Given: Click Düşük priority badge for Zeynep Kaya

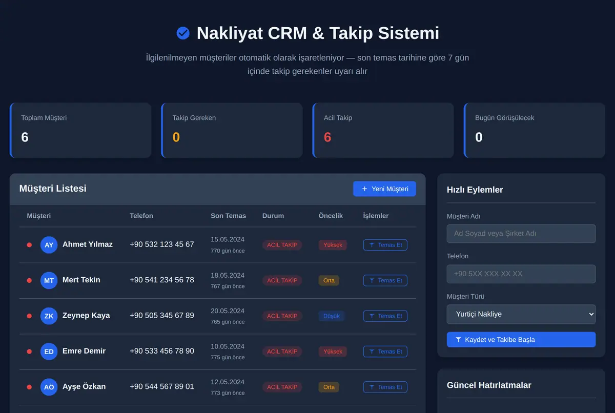Looking at the screenshot, I should (x=332, y=316).
